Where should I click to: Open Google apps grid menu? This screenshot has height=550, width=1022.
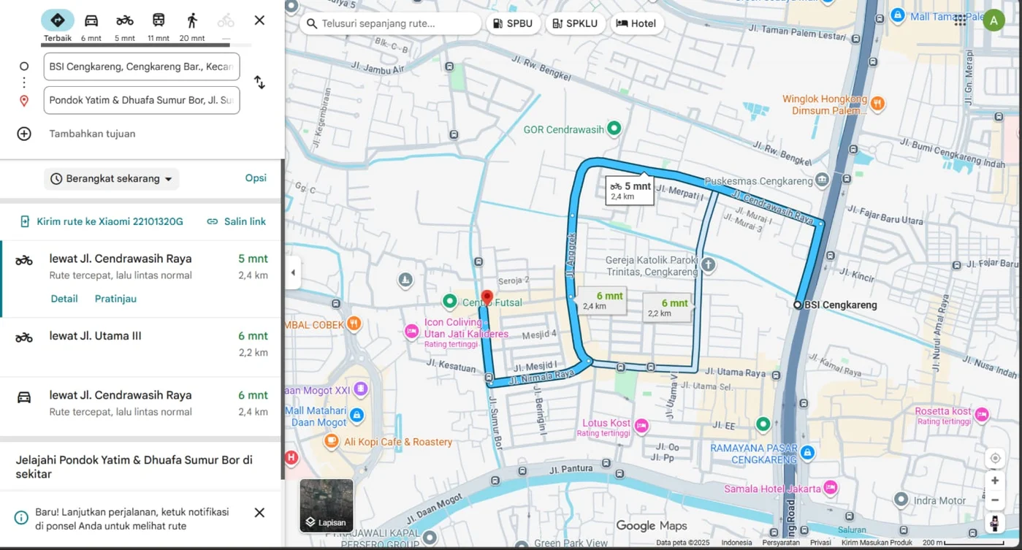coord(960,20)
